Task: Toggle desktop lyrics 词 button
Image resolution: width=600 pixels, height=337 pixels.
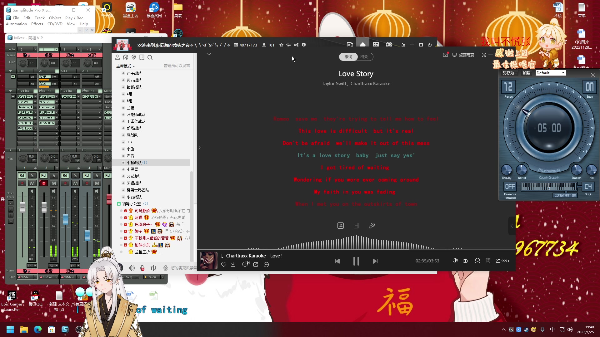Action: pos(488,261)
